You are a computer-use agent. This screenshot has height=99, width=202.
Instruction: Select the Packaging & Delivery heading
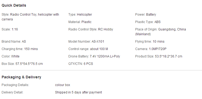pos(21,77)
